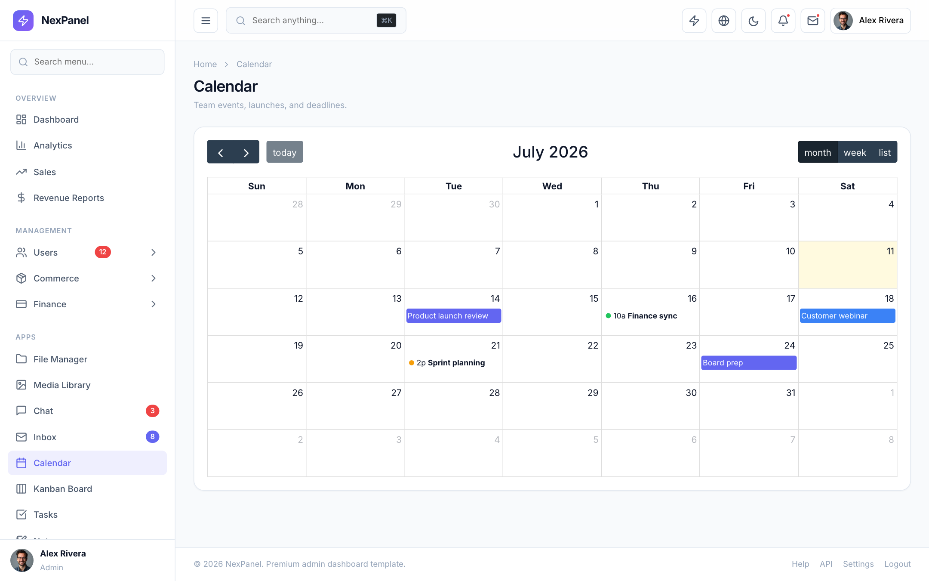This screenshot has height=581, width=929.
Task: Open Media Library menu item
Action: click(x=87, y=385)
